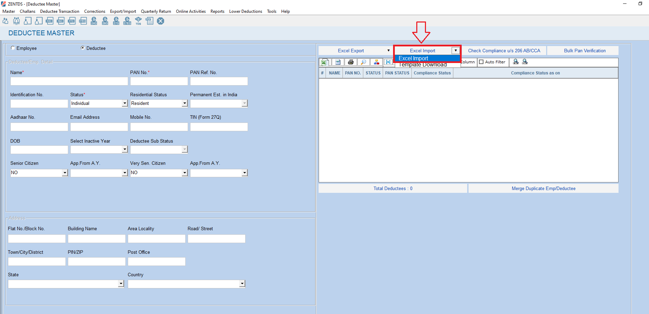The image size is (649, 314).
Task: Open the Online Activities menu
Action: pyautogui.click(x=191, y=11)
